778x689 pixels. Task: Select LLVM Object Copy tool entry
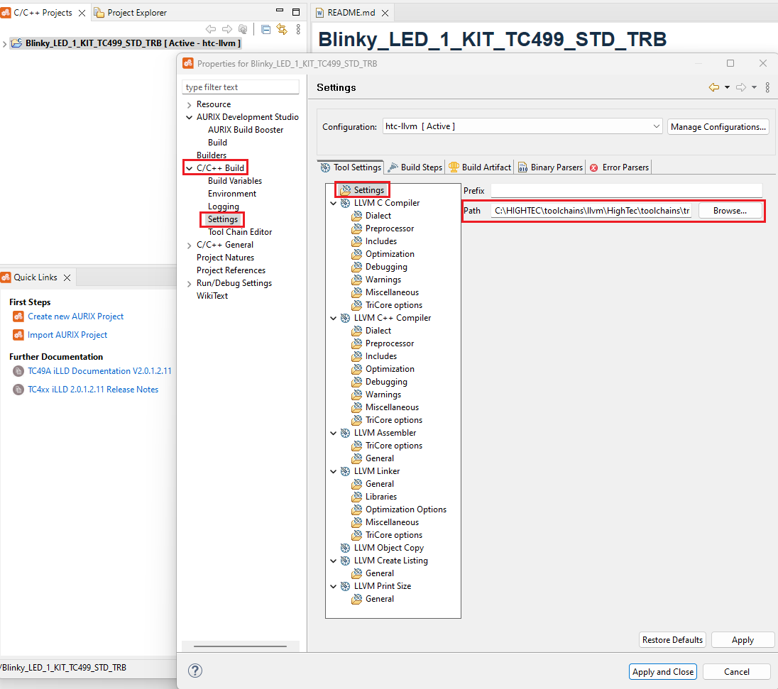388,548
